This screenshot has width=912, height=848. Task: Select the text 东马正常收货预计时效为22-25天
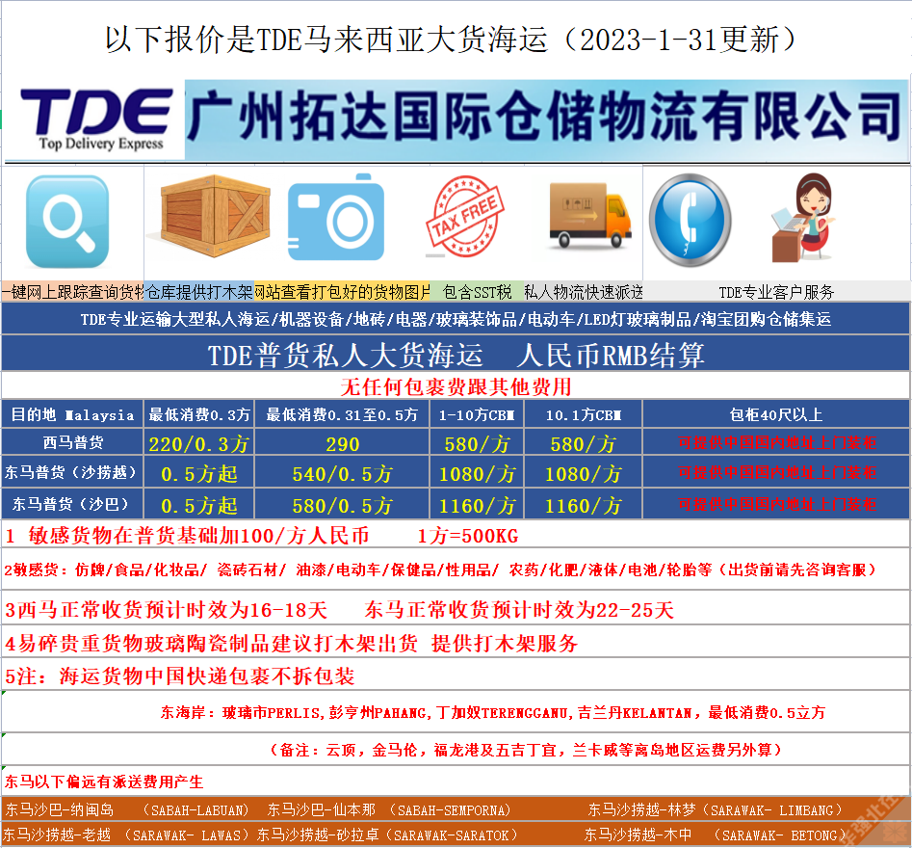pos(519,610)
